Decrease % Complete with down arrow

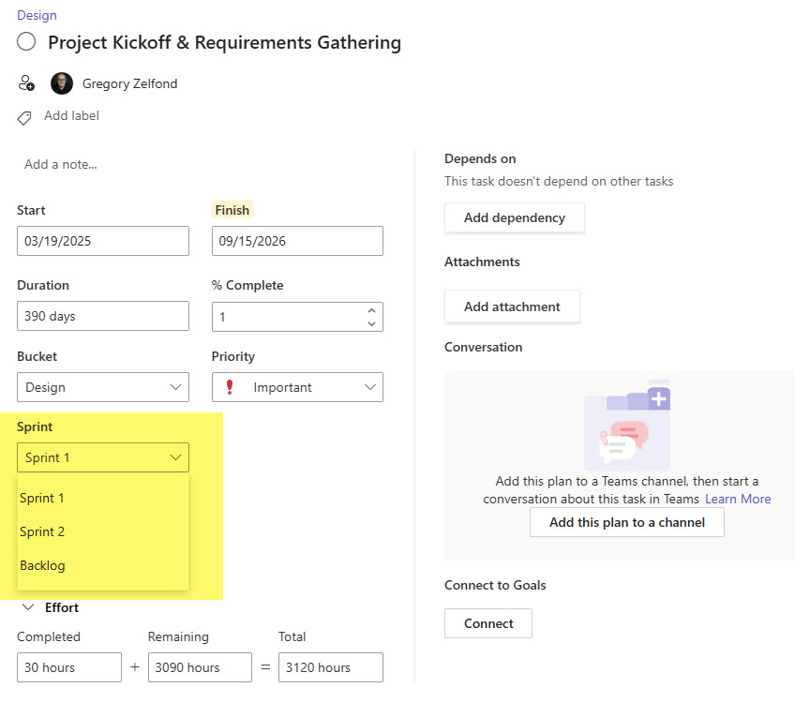tap(371, 323)
